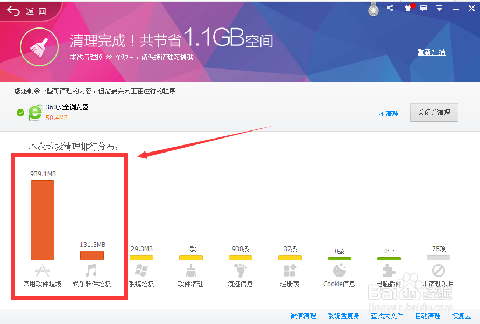
Task: Click the 痕迹信息 traces icon
Action: (x=241, y=270)
